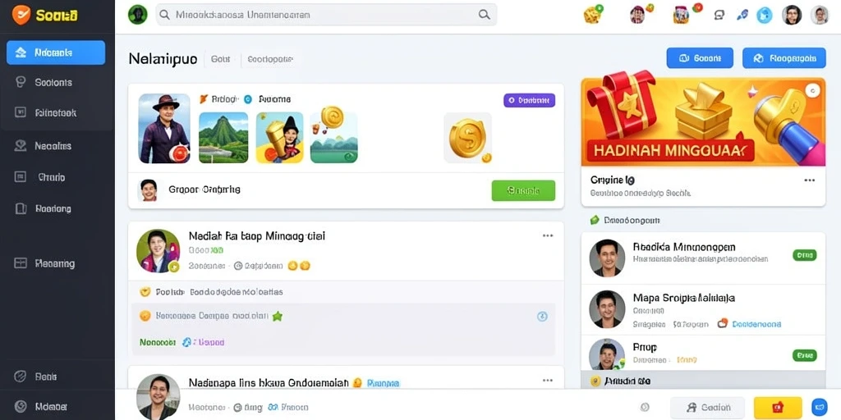Switch to the Gobt tab beside the page title
This screenshot has width=841, height=420.
(x=220, y=59)
